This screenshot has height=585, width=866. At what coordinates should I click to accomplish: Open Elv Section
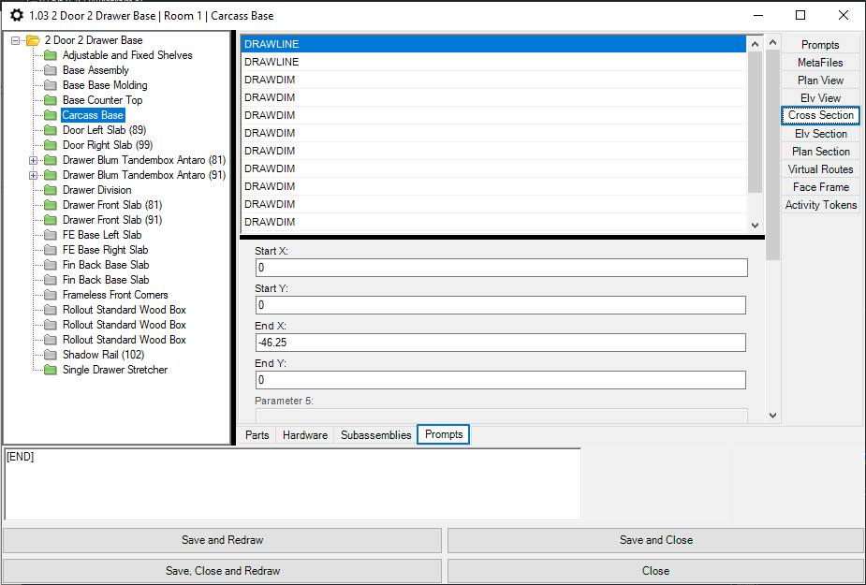coord(820,134)
